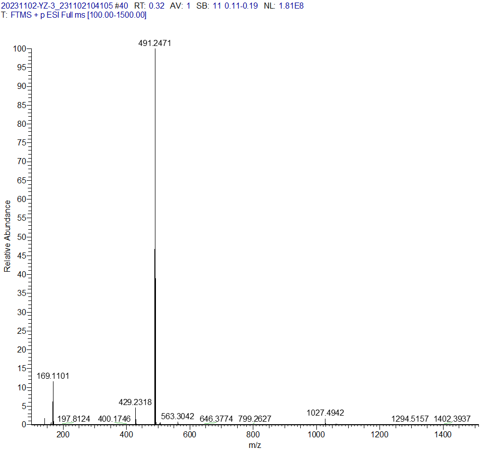Click the y-axis tick label 100
Screen dimensions: 492x453
tap(20, 48)
